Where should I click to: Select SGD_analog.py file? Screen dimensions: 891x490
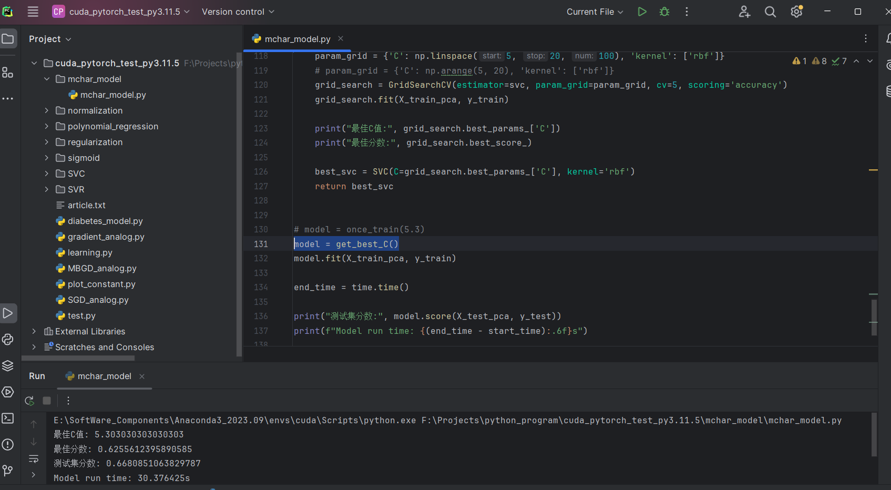tap(92, 300)
